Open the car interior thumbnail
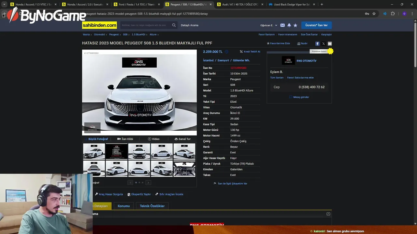Image resolution: width=417 pixels, height=234 pixels. (184, 169)
